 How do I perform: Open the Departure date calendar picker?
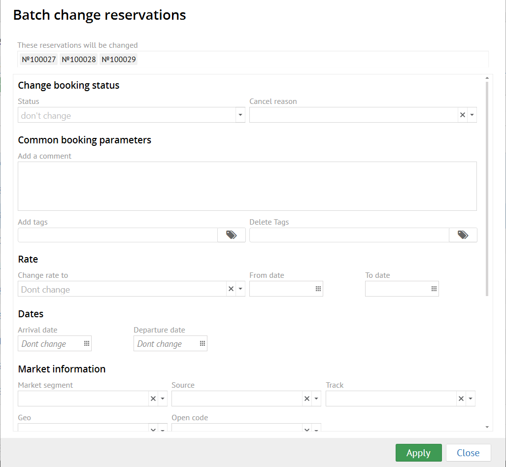[x=202, y=343]
